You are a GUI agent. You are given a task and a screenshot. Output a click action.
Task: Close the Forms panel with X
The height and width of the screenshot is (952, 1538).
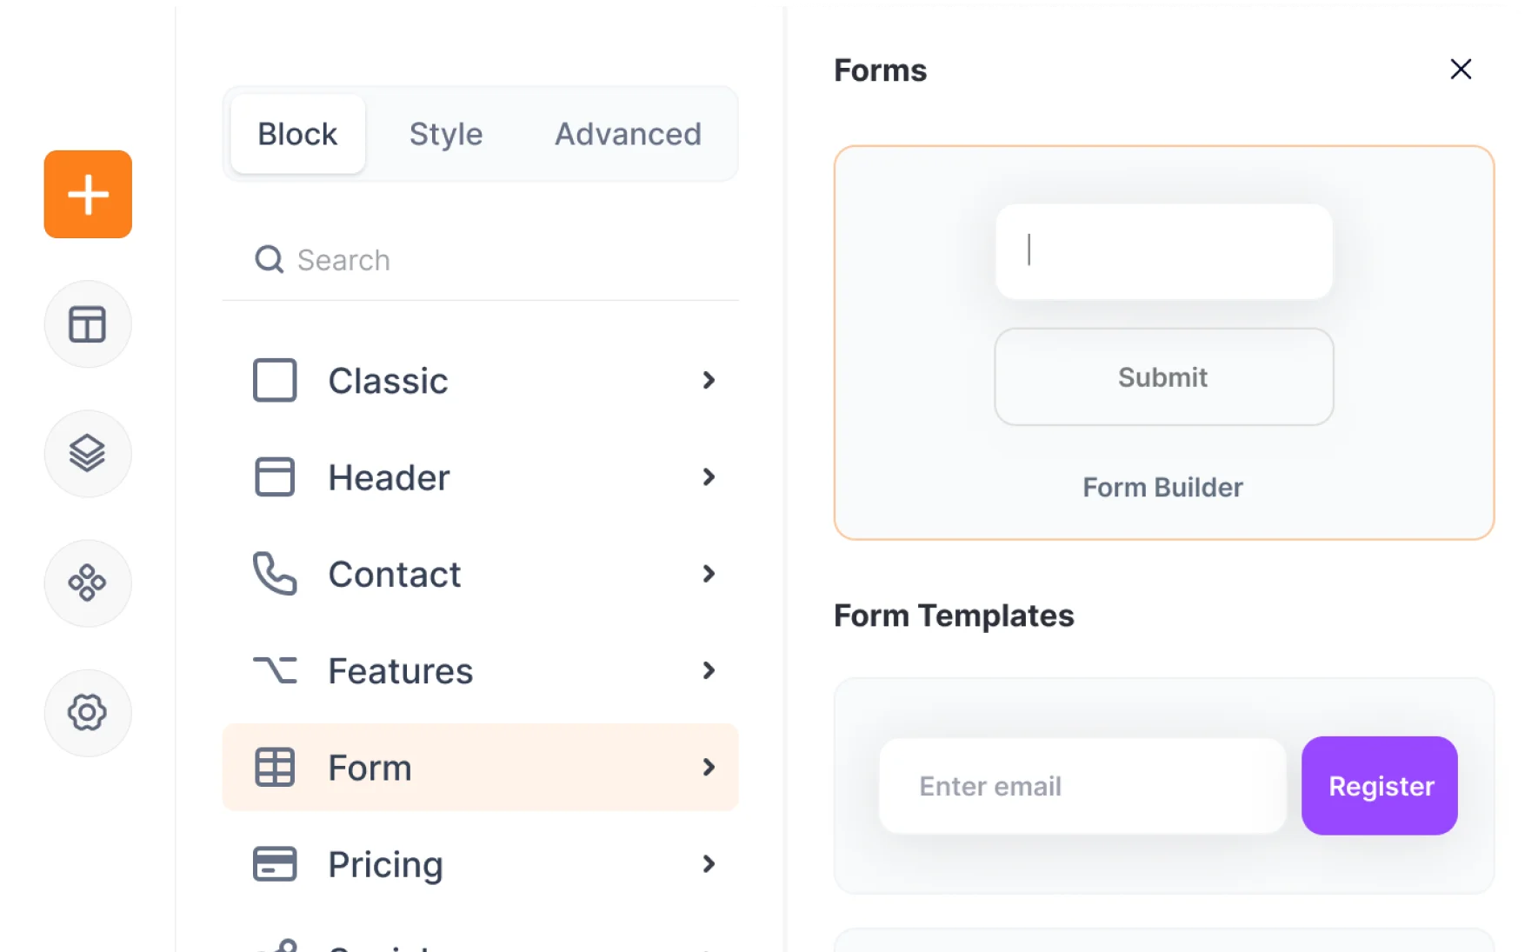(x=1461, y=70)
